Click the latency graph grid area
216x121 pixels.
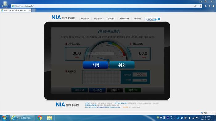102,77
